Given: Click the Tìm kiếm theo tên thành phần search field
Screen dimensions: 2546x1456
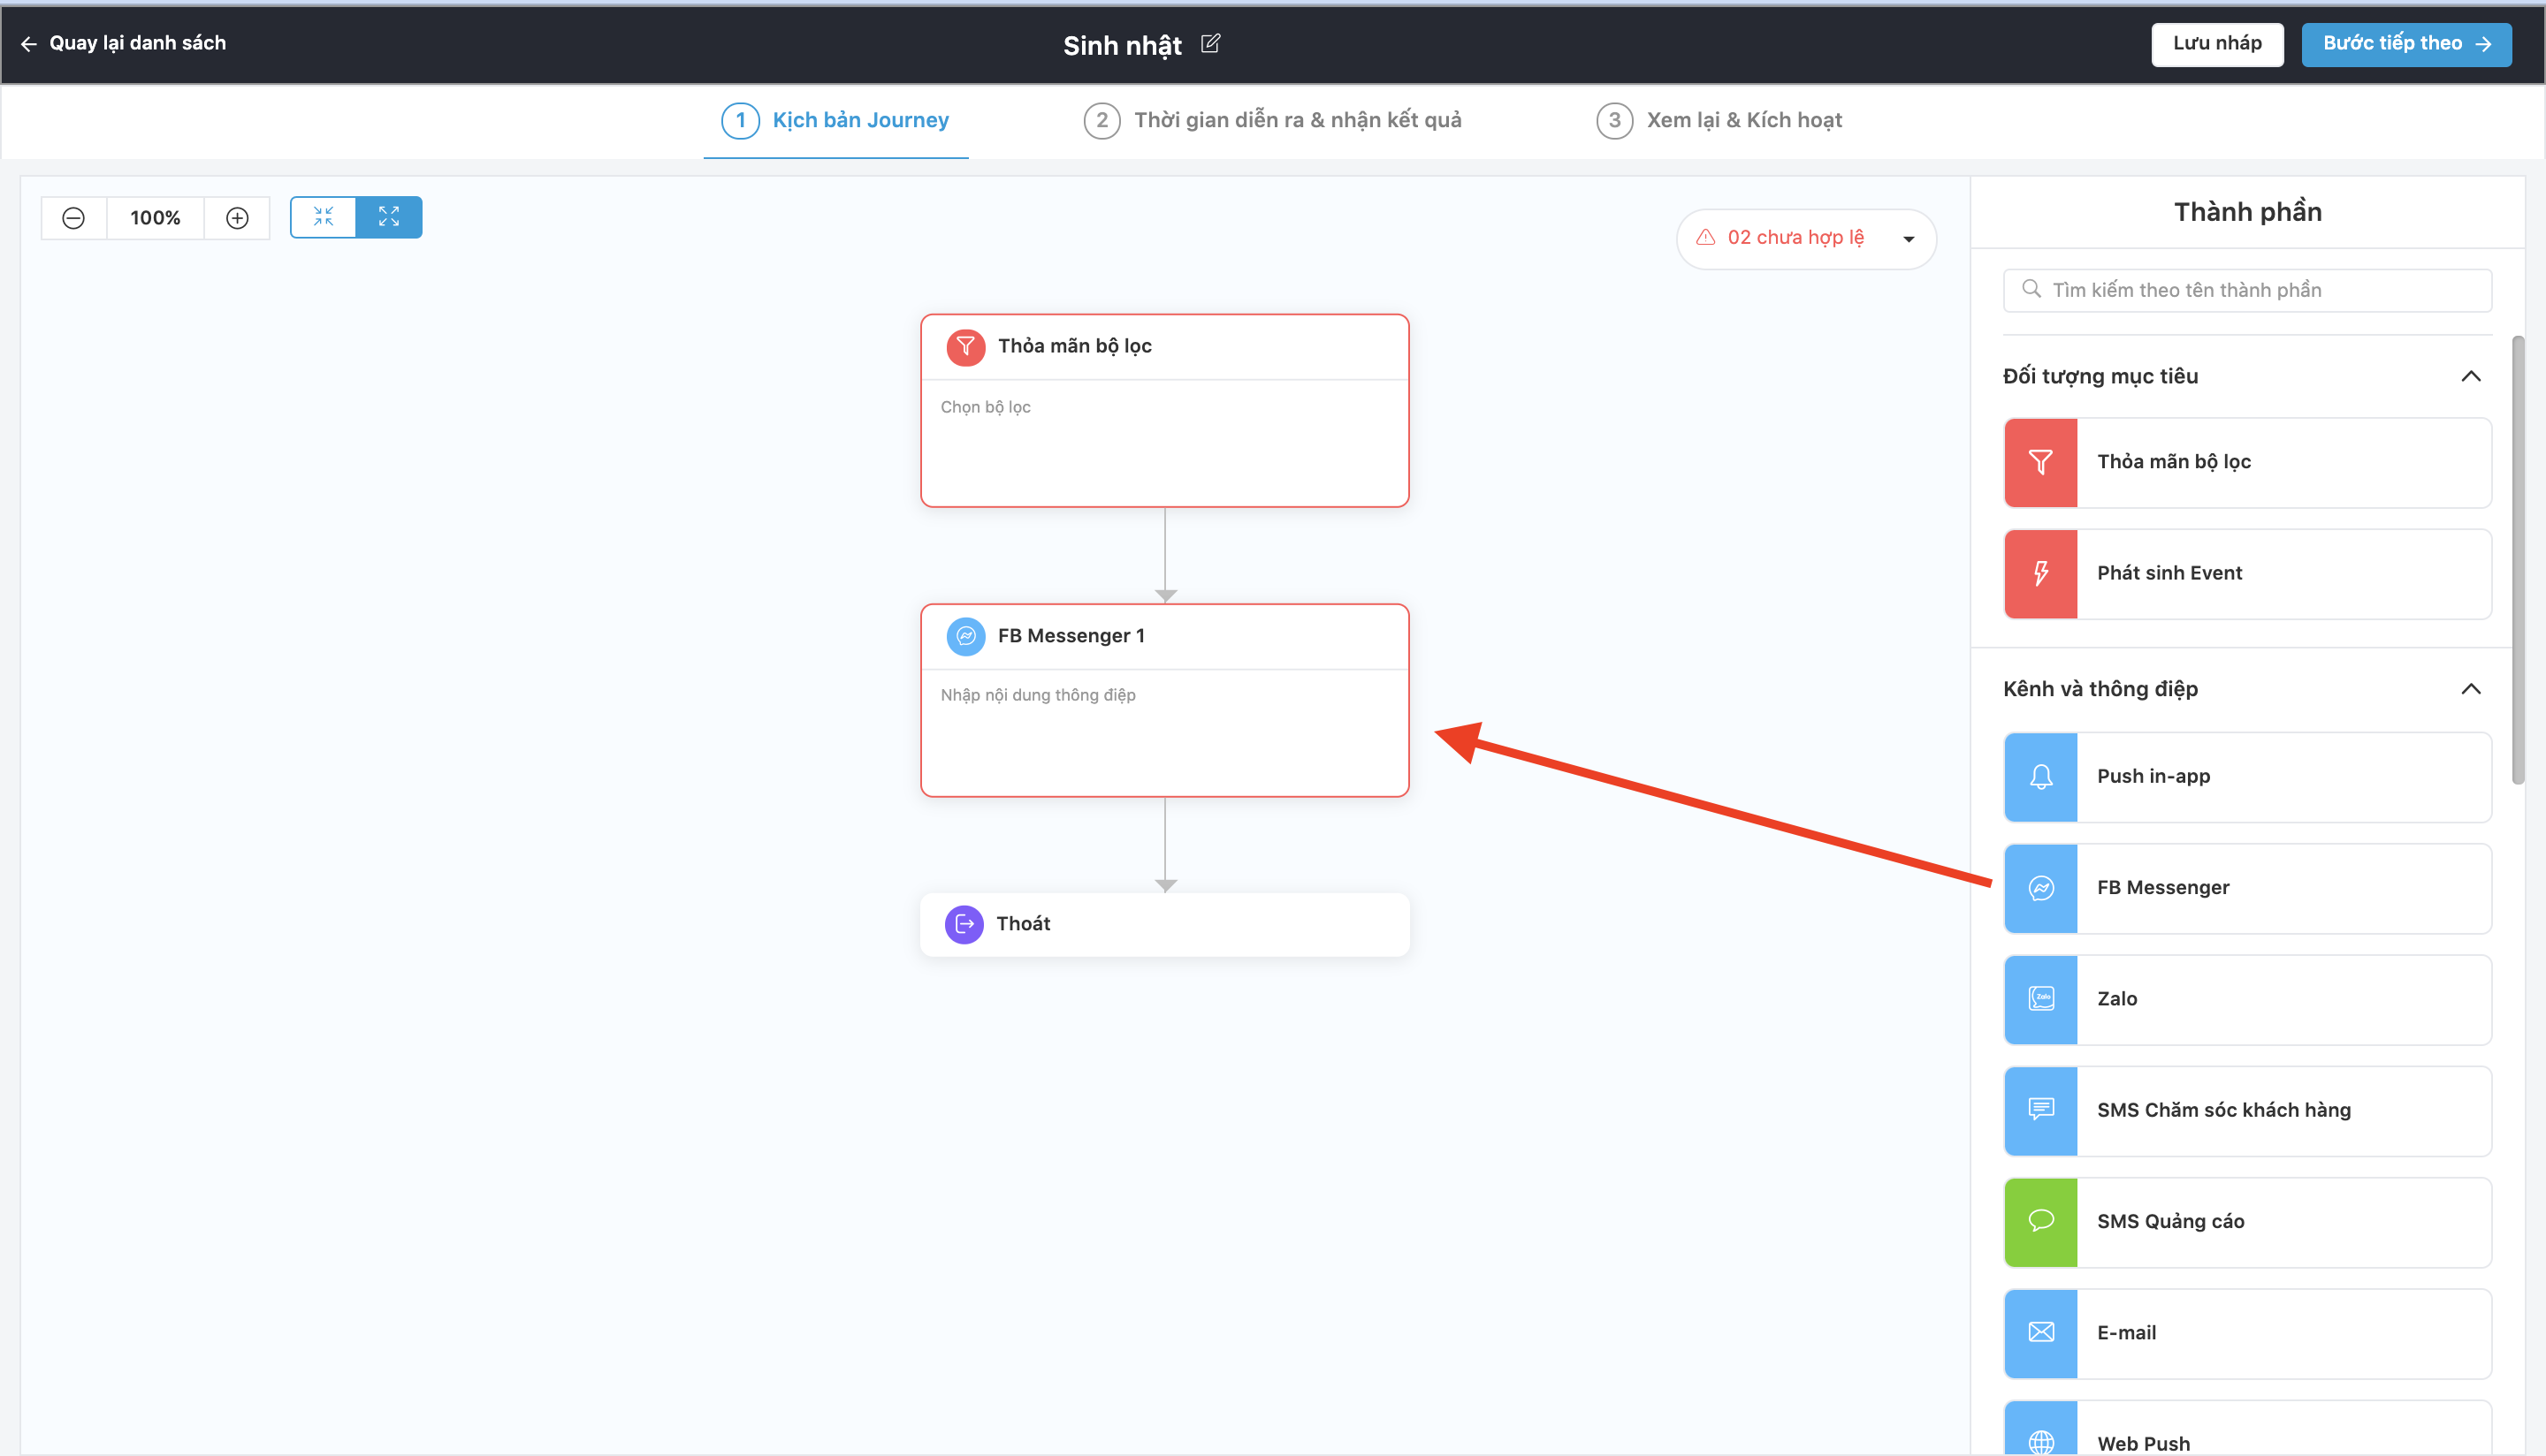Looking at the screenshot, I should point(2247,290).
